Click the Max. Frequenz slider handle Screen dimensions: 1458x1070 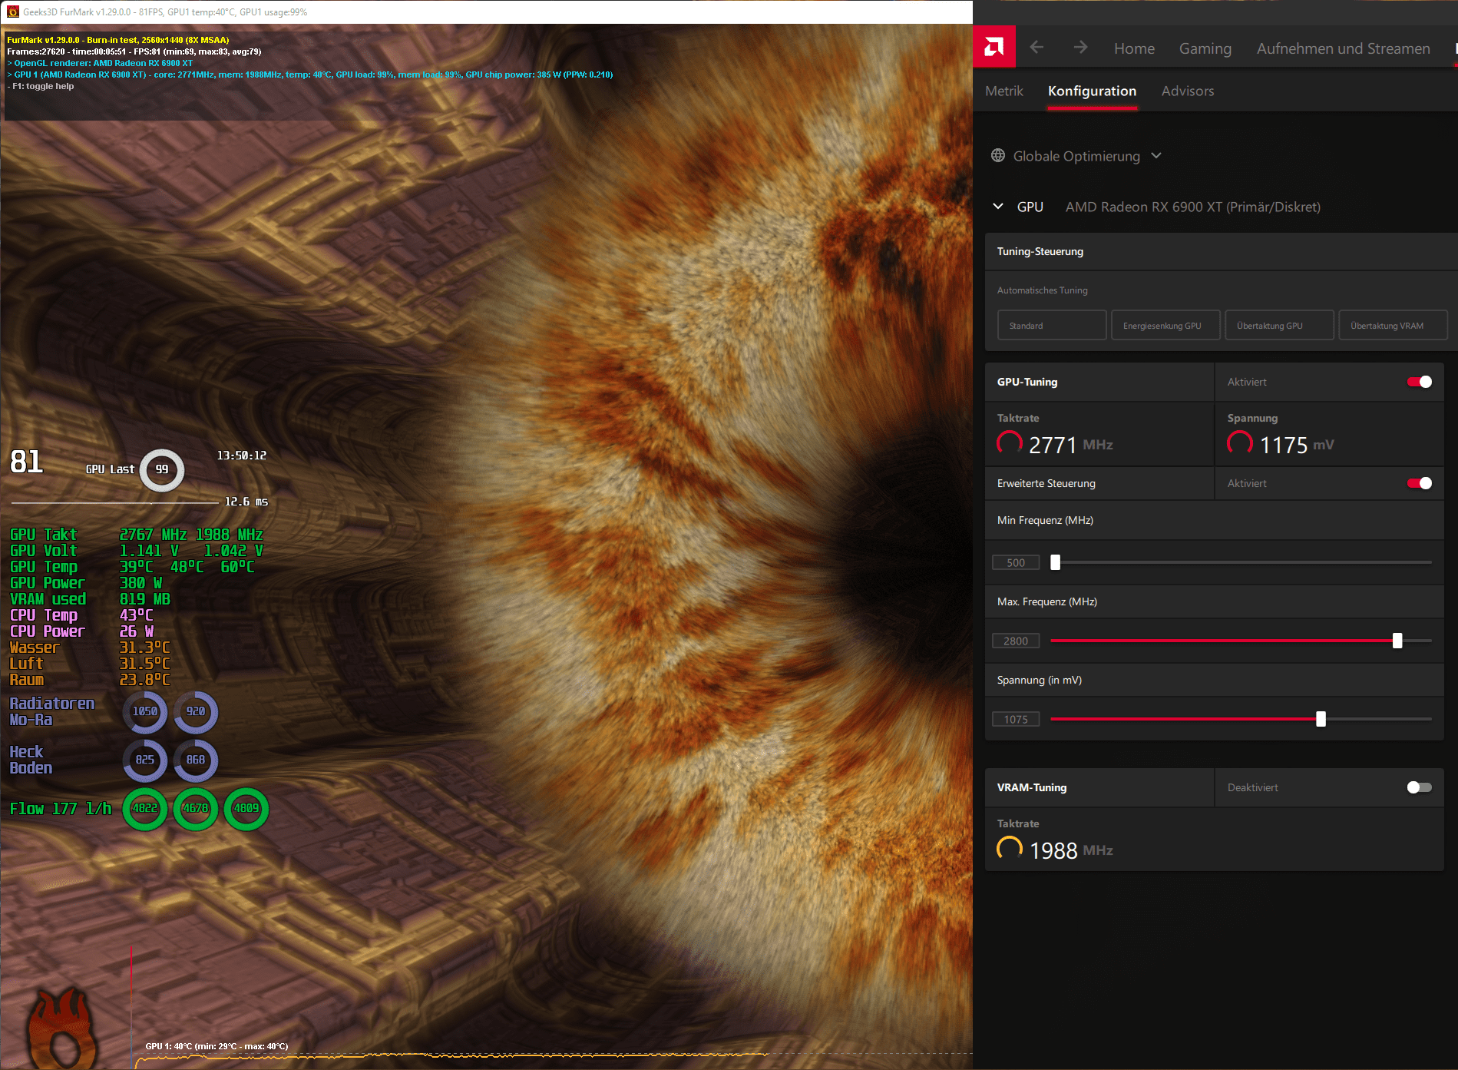1397,641
